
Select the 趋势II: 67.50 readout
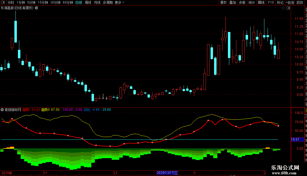[50, 110]
